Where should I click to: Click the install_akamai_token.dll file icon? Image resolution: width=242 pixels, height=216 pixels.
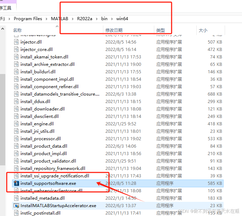point(16,57)
